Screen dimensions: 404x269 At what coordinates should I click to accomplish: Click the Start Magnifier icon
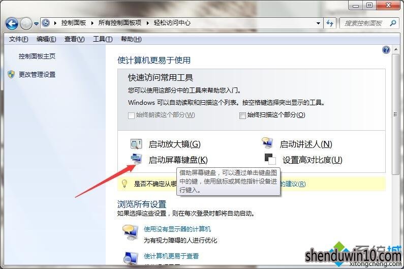(x=136, y=144)
